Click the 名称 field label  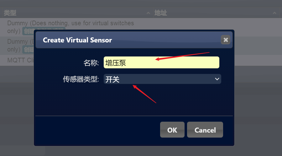tap(91, 63)
